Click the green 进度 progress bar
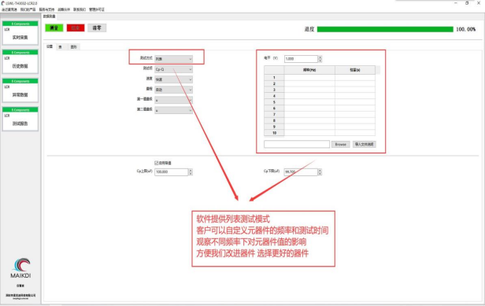The height and width of the screenshot is (306, 485). (385, 29)
